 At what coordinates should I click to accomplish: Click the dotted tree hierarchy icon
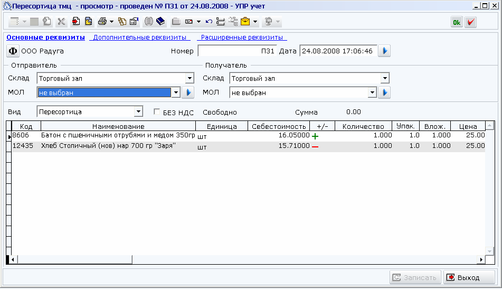click(x=233, y=22)
